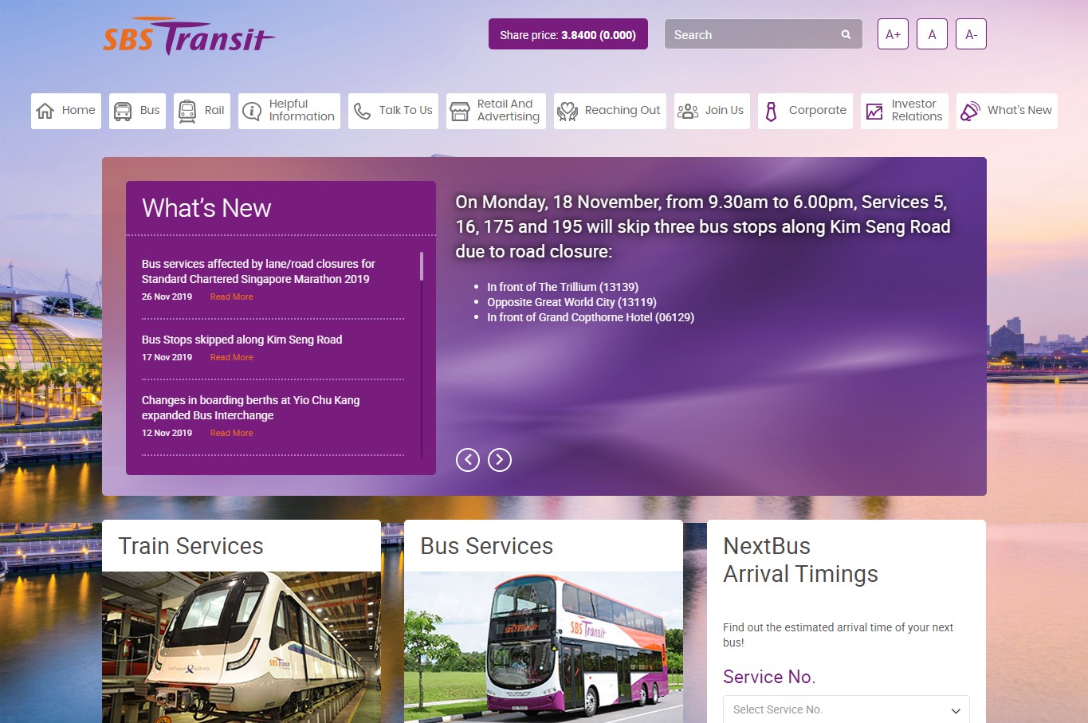Open Bus Stops skipped Kim Seng headline
The height and width of the screenshot is (723, 1088).
pos(242,340)
